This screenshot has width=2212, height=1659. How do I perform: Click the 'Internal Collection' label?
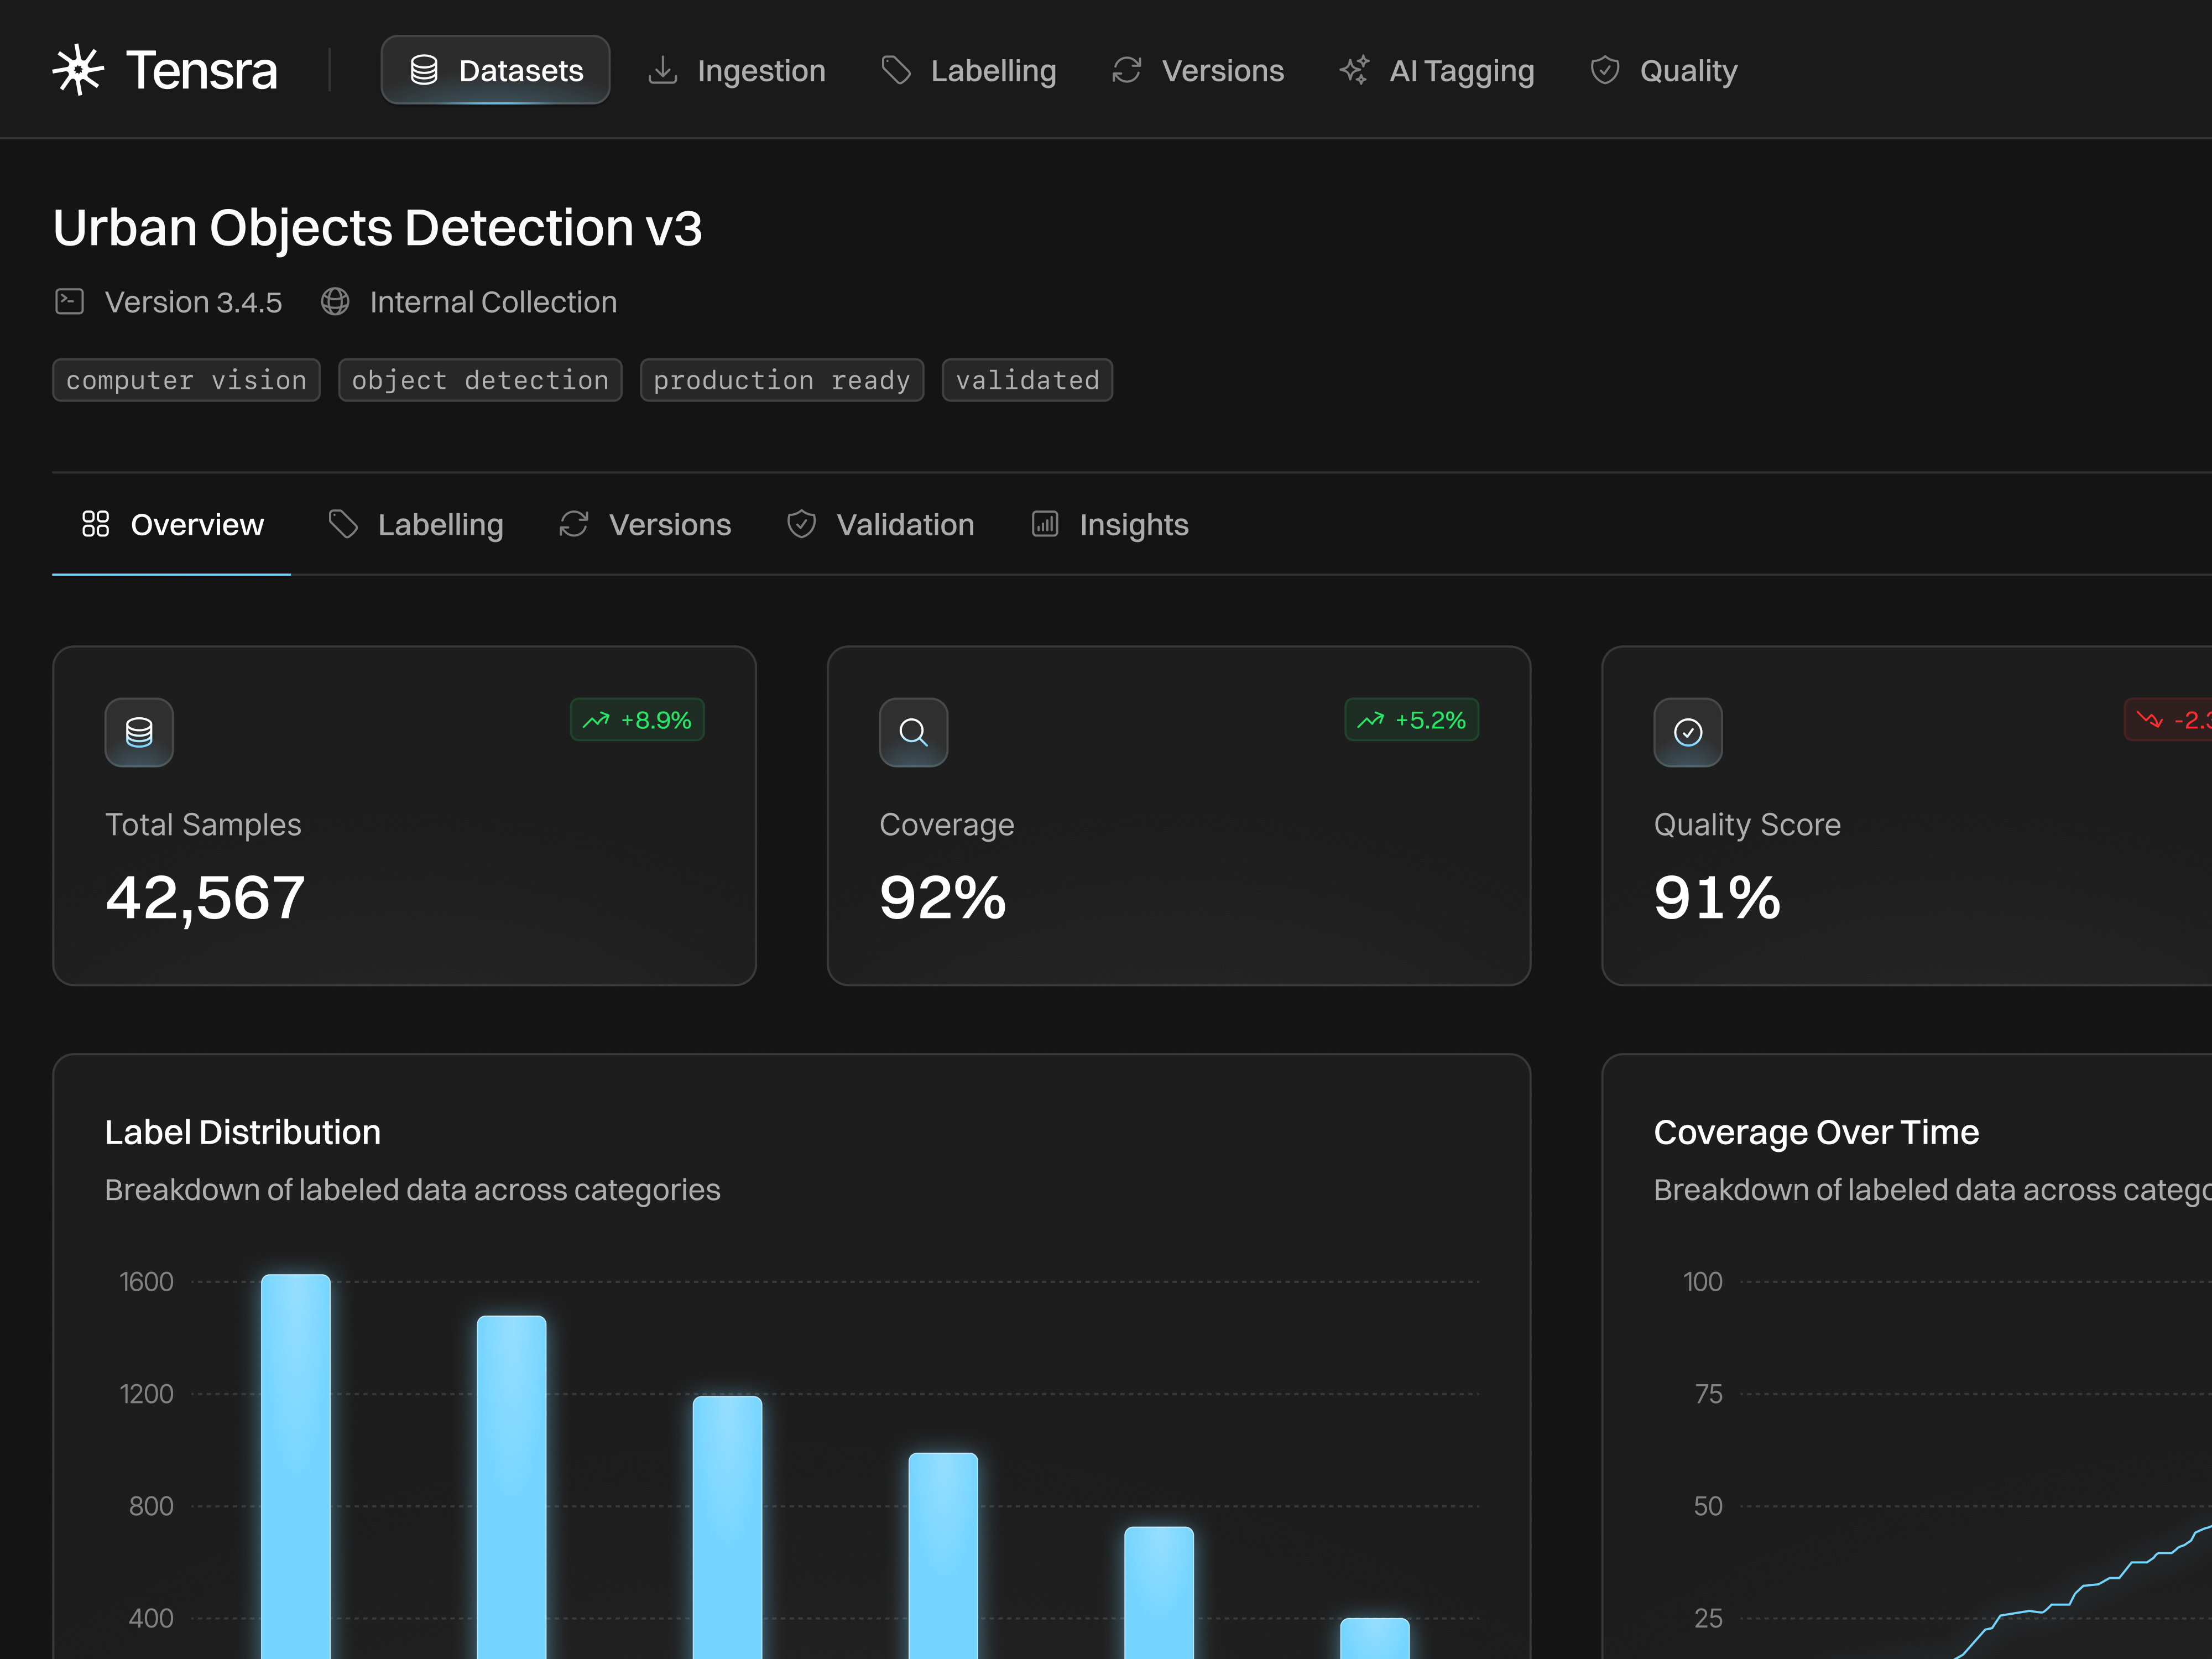pos(493,302)
